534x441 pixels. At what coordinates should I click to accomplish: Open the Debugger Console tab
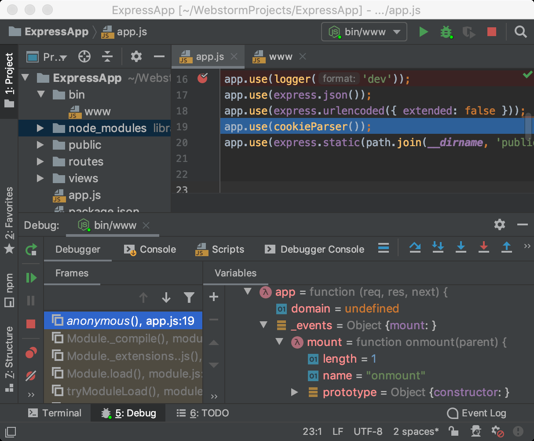click(x=315, y=249)
